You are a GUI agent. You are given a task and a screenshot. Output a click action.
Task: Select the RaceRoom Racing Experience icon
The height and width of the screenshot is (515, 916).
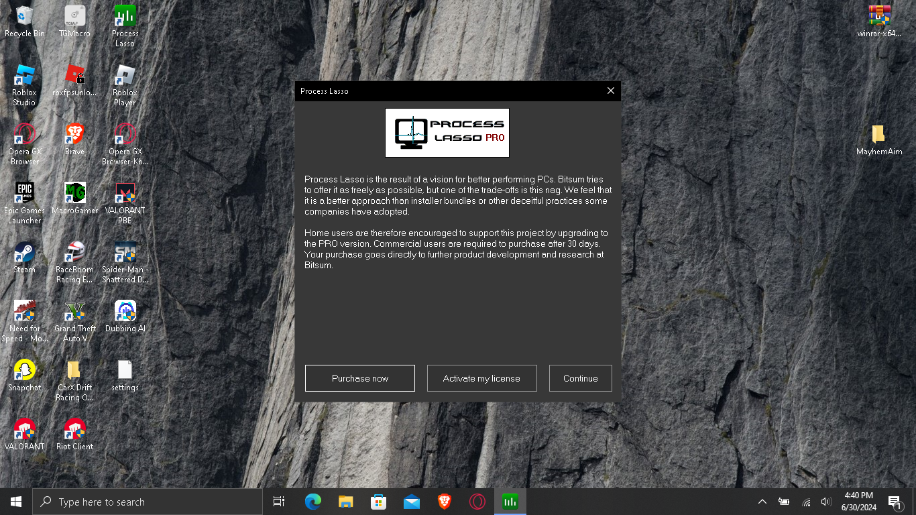click(74, 262)
